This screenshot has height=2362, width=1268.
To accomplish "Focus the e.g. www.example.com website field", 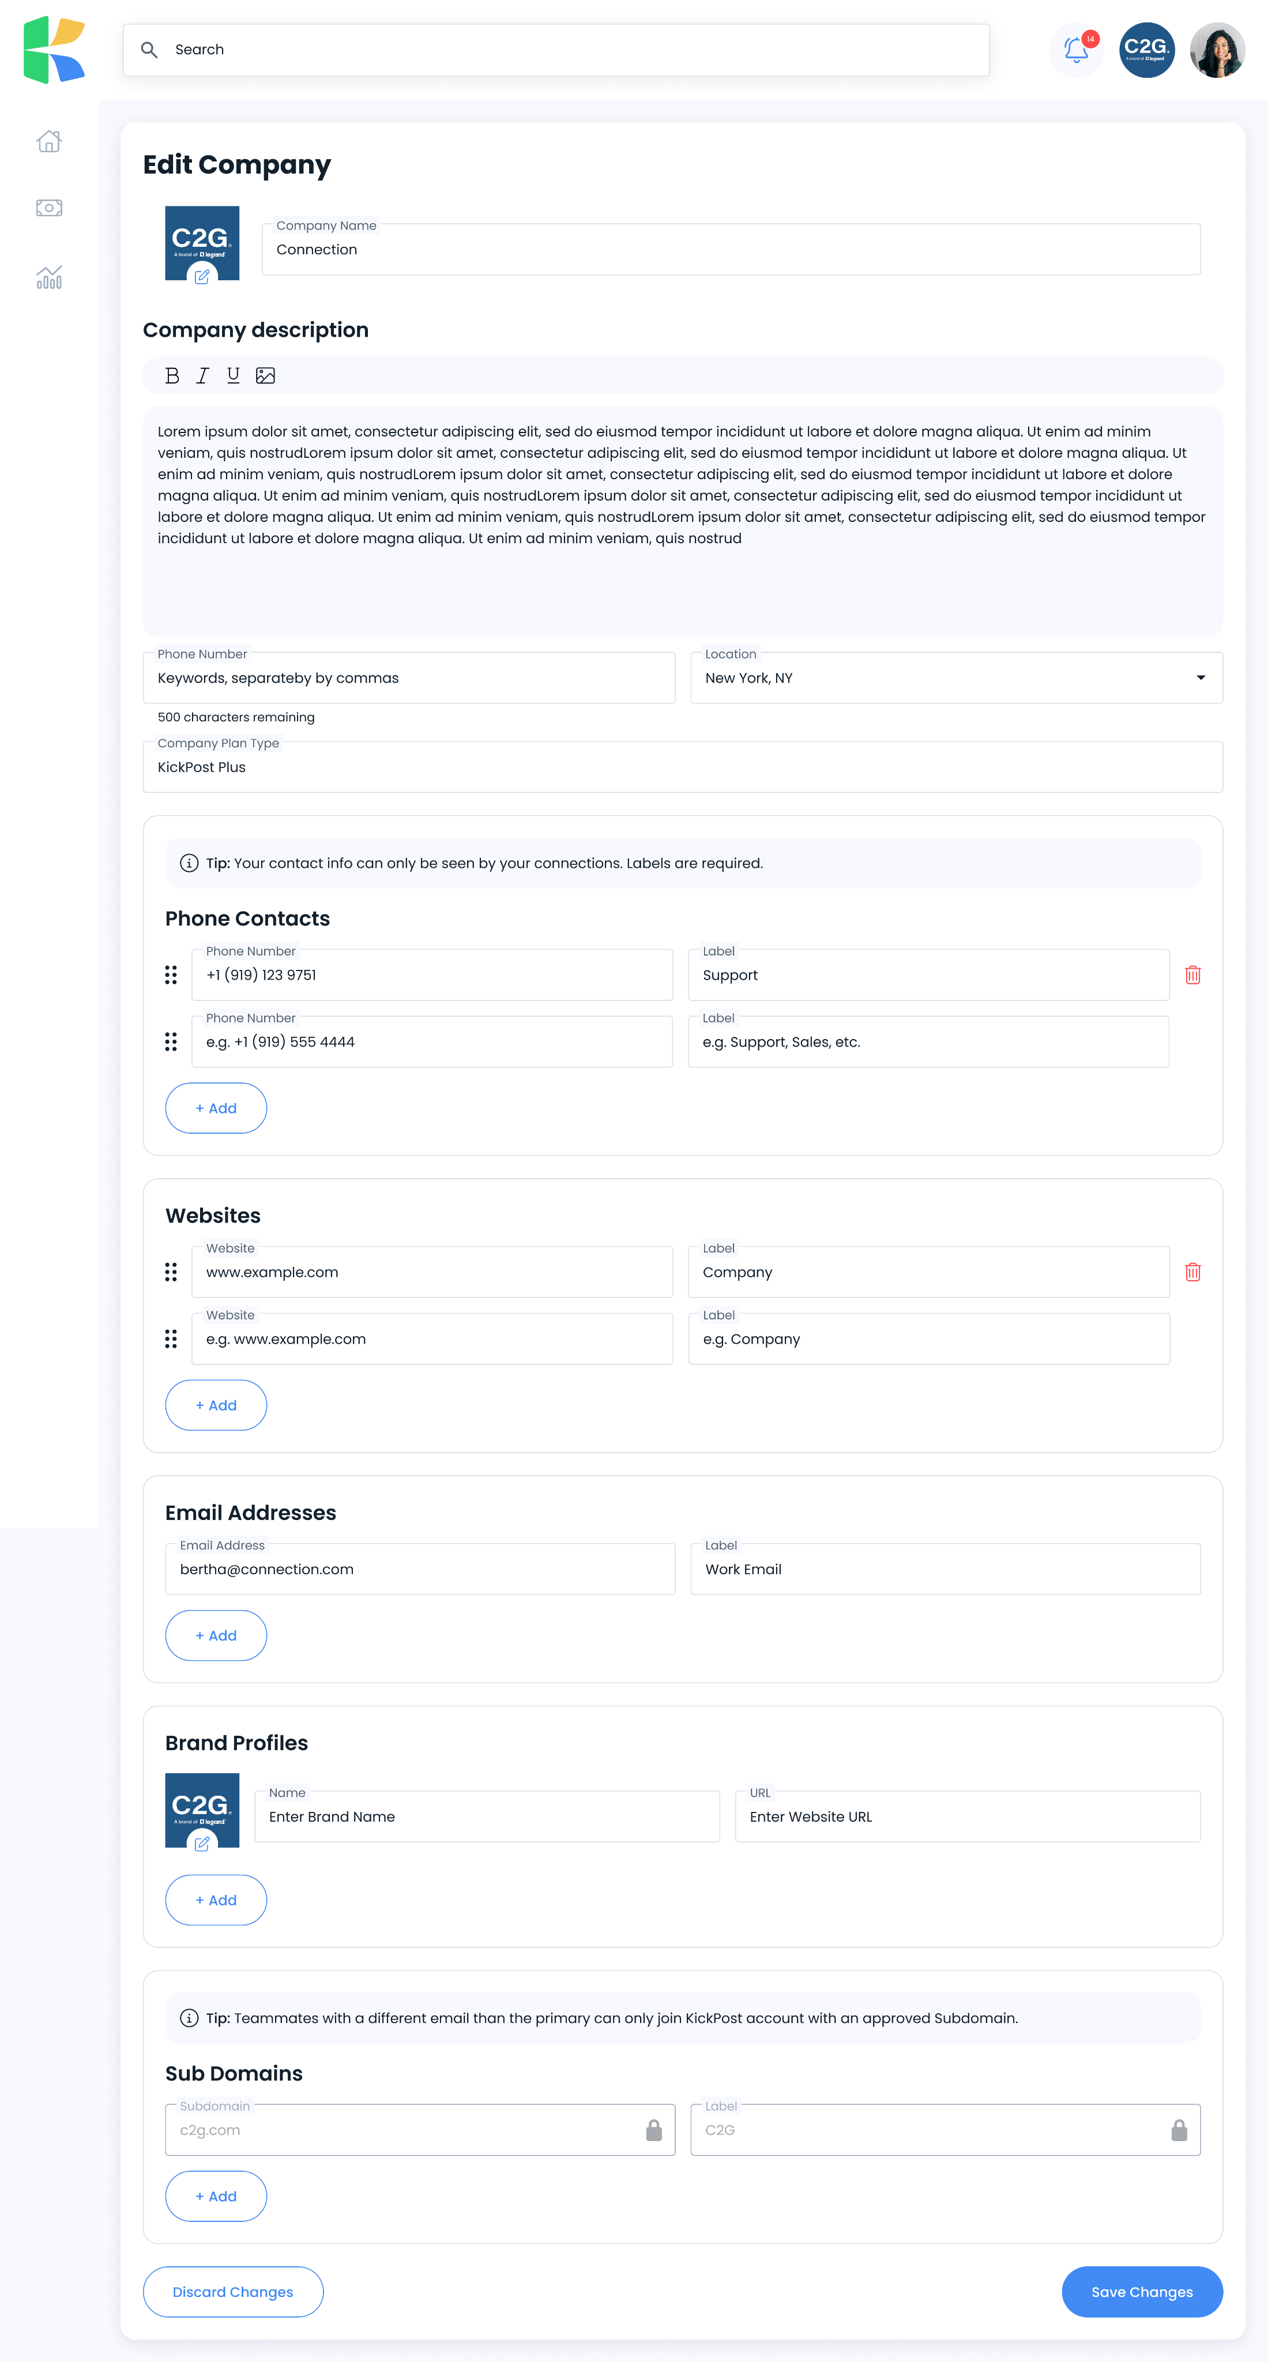I will point(432,1338).
